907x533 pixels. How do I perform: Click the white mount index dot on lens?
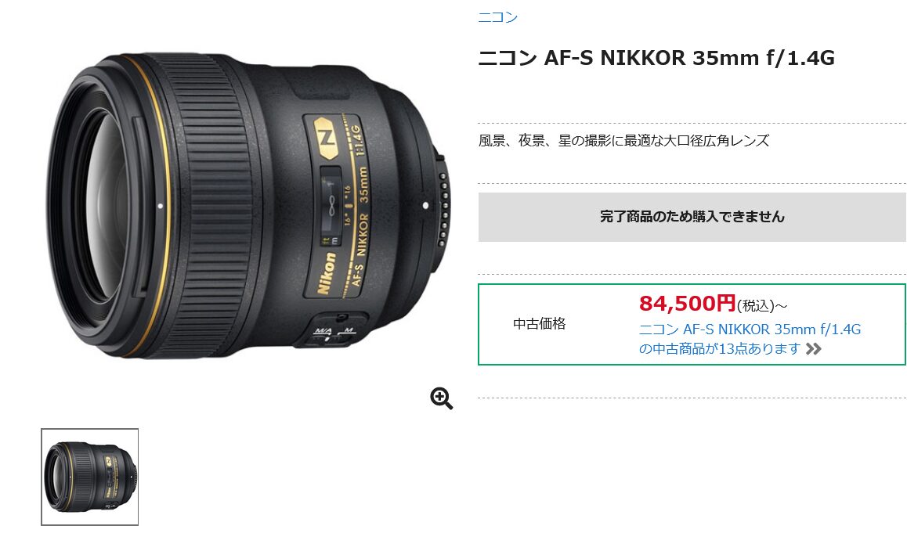[426, 205]
